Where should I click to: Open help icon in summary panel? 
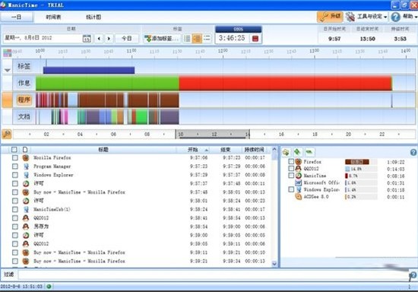[x=413, y=152]
